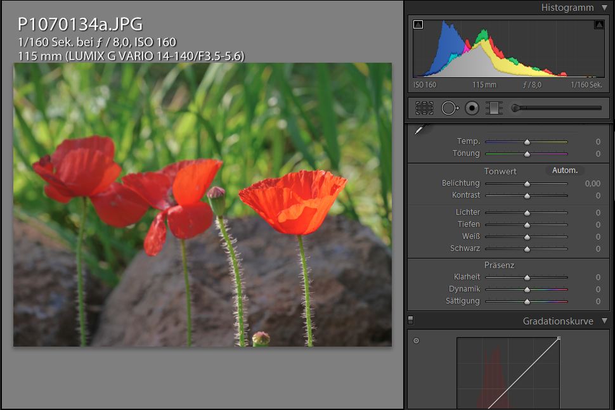Edit the Tönung value field
This screenshot has height=410, width=615.
tap(598, 153)
